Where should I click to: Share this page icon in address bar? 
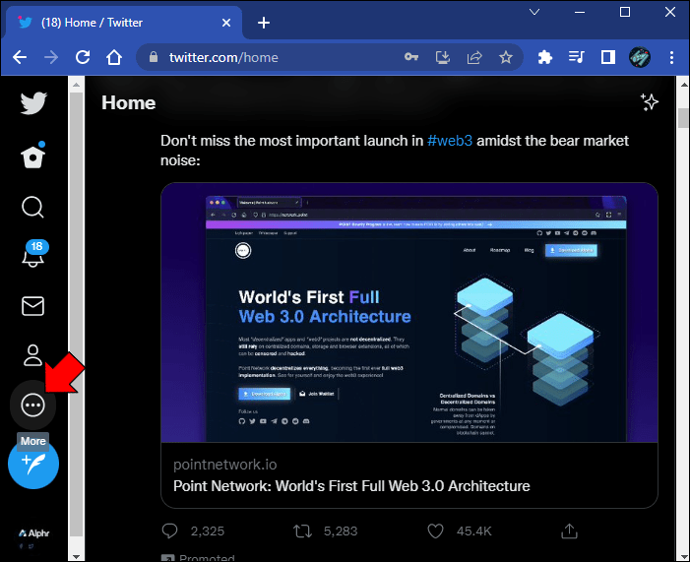(474, 57)
